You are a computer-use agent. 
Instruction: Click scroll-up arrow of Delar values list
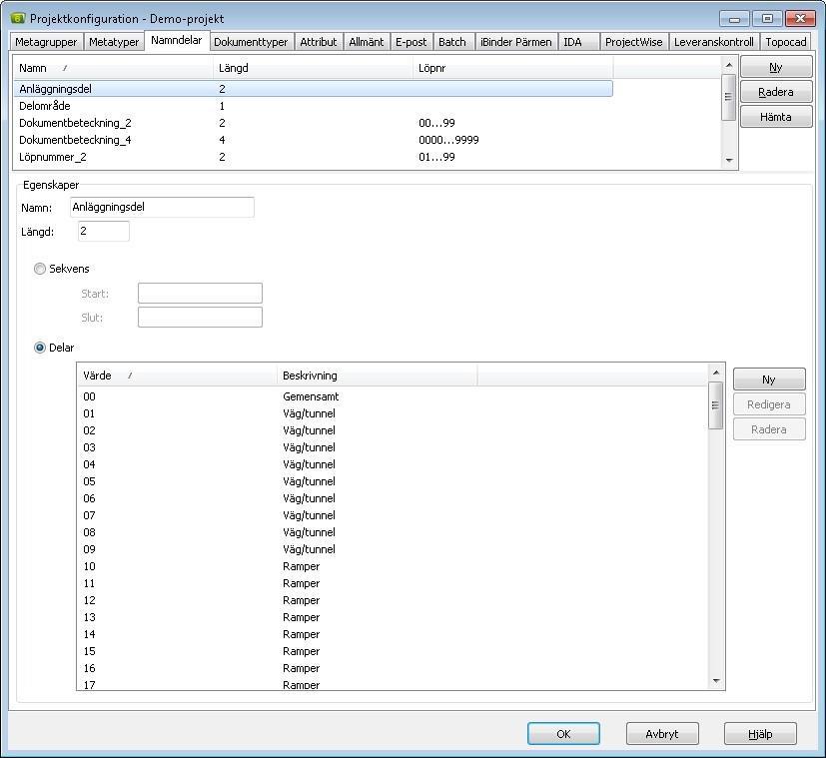716,373
